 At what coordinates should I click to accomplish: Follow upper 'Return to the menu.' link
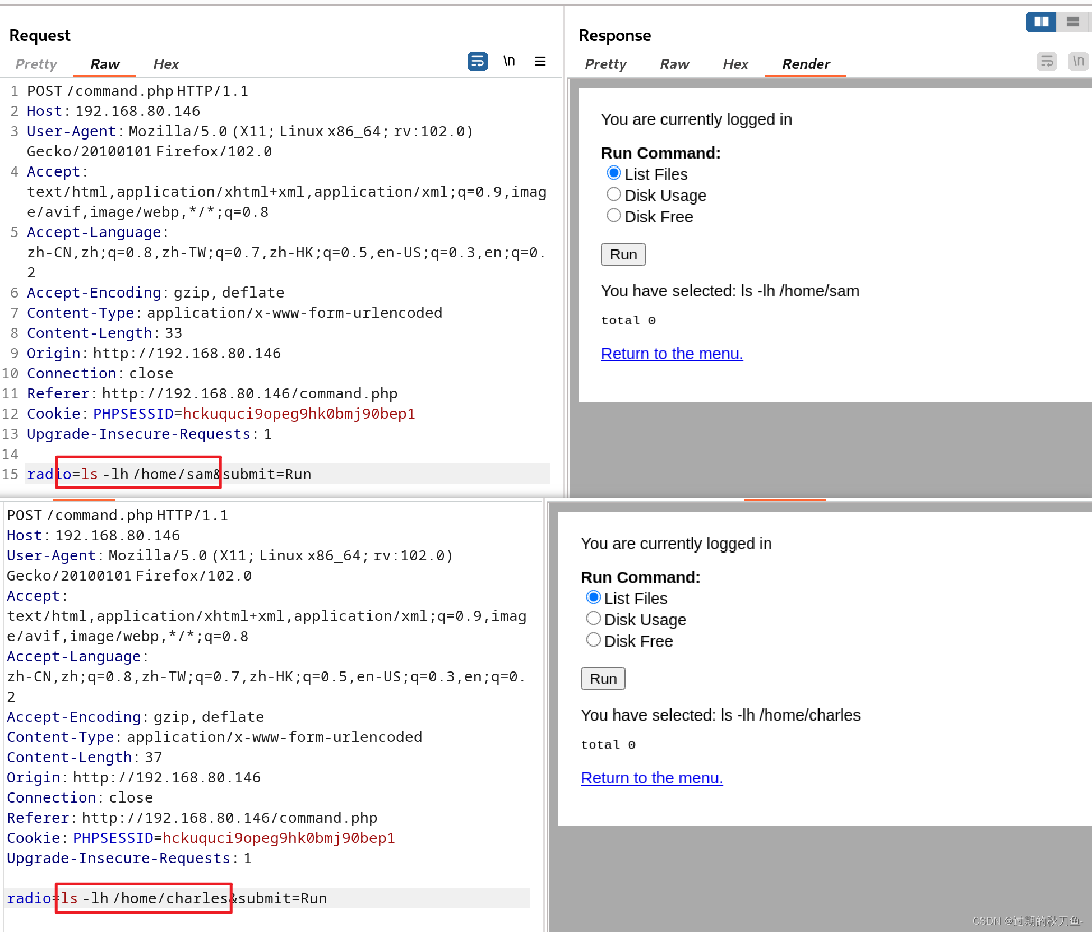tap(672, 354)
